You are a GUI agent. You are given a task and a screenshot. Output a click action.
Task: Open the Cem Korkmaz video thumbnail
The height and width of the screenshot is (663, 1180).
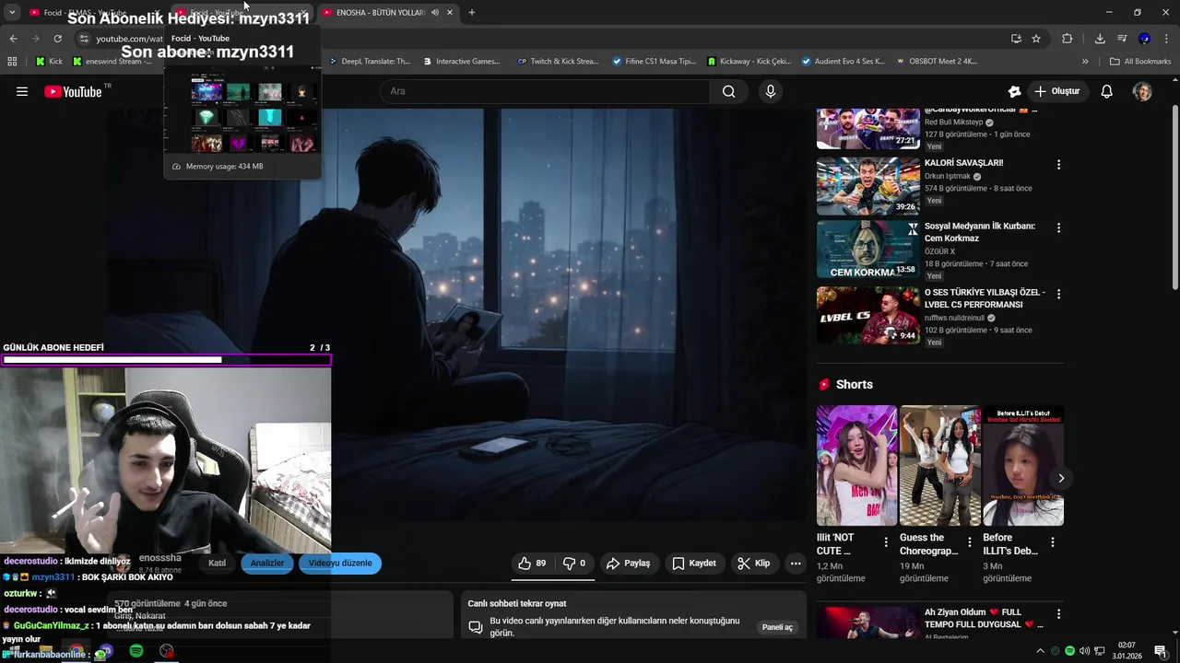tap(867, 249)
